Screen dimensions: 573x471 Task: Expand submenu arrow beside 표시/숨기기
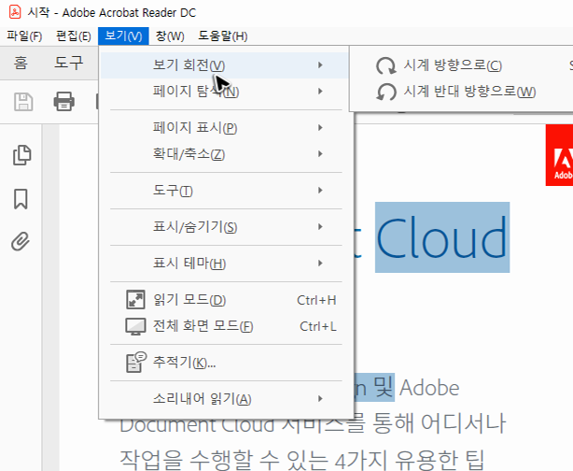pyautogui.click(x=320, y=227)
